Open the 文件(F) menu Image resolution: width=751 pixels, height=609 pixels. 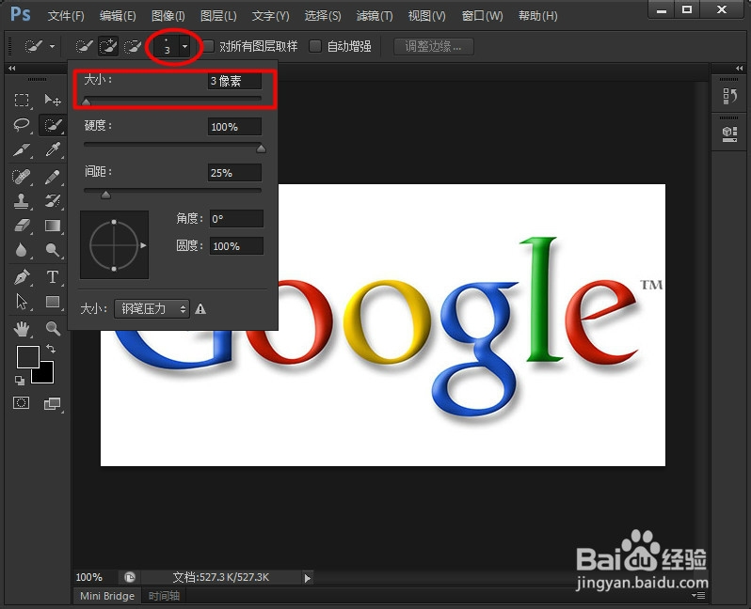(66, 16)
